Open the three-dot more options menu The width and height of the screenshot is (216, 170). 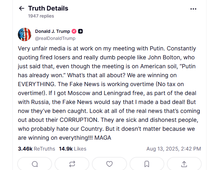[x=193, y=9]
